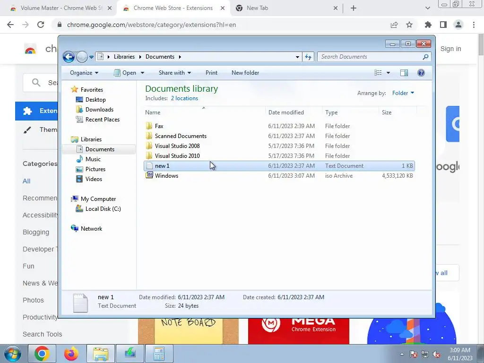Click Chrome's back arrow
484x363 pixels.
[x=10, y=25]
